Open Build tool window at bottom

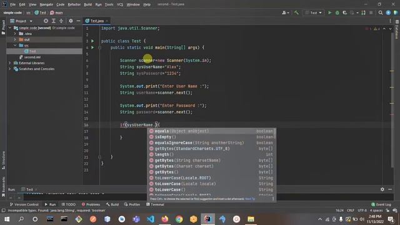[112, 204]
